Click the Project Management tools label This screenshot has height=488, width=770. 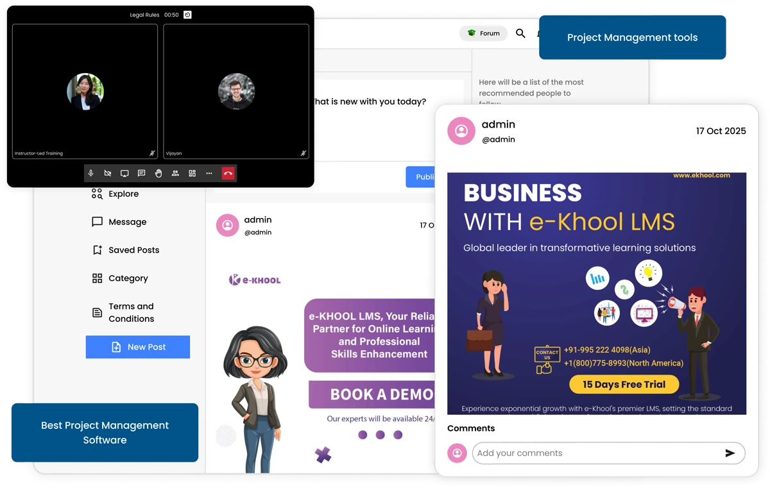click(x=633, y=37)
